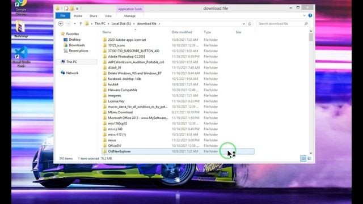Click folder icon beside License Key
Screen dimensions: 363x204
coord(104,101)
